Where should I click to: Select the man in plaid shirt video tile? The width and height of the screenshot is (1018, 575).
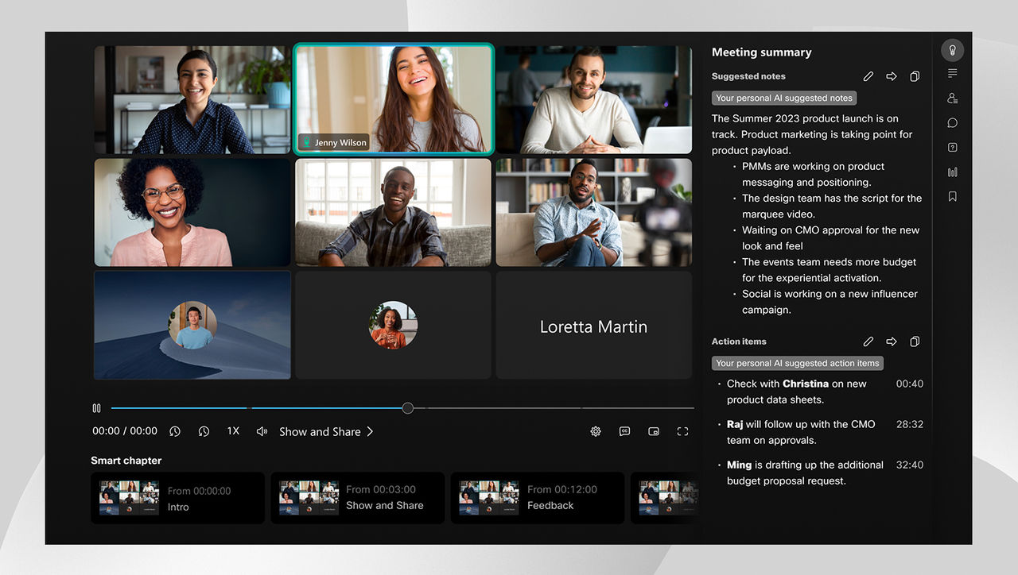coord(393,212)
